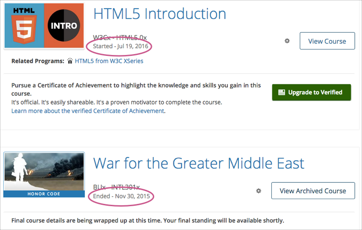Click the Upgrade to Verified button
The width and height of the screenshot is (362, 230).
(x=311, y=92)
